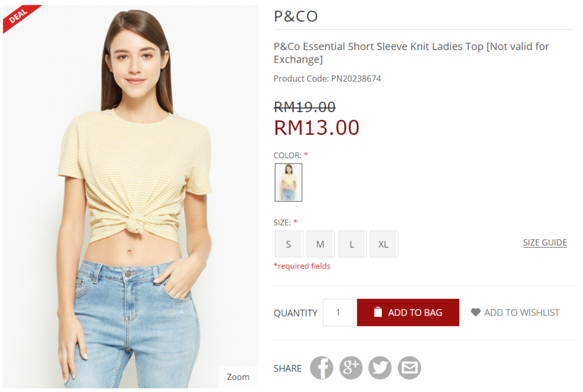Choose size L
Viewport: 583px width, 392px height.
pyautogui.click(x=352, y=244)
